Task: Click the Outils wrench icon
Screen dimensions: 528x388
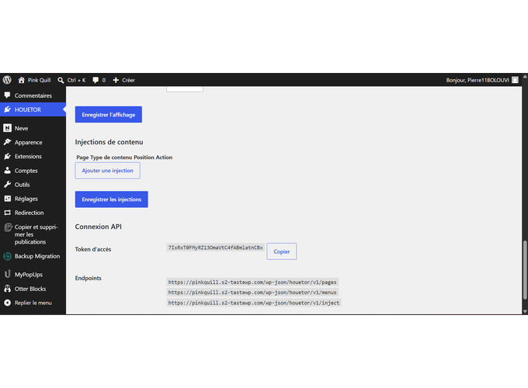Action: click(8, 185)
